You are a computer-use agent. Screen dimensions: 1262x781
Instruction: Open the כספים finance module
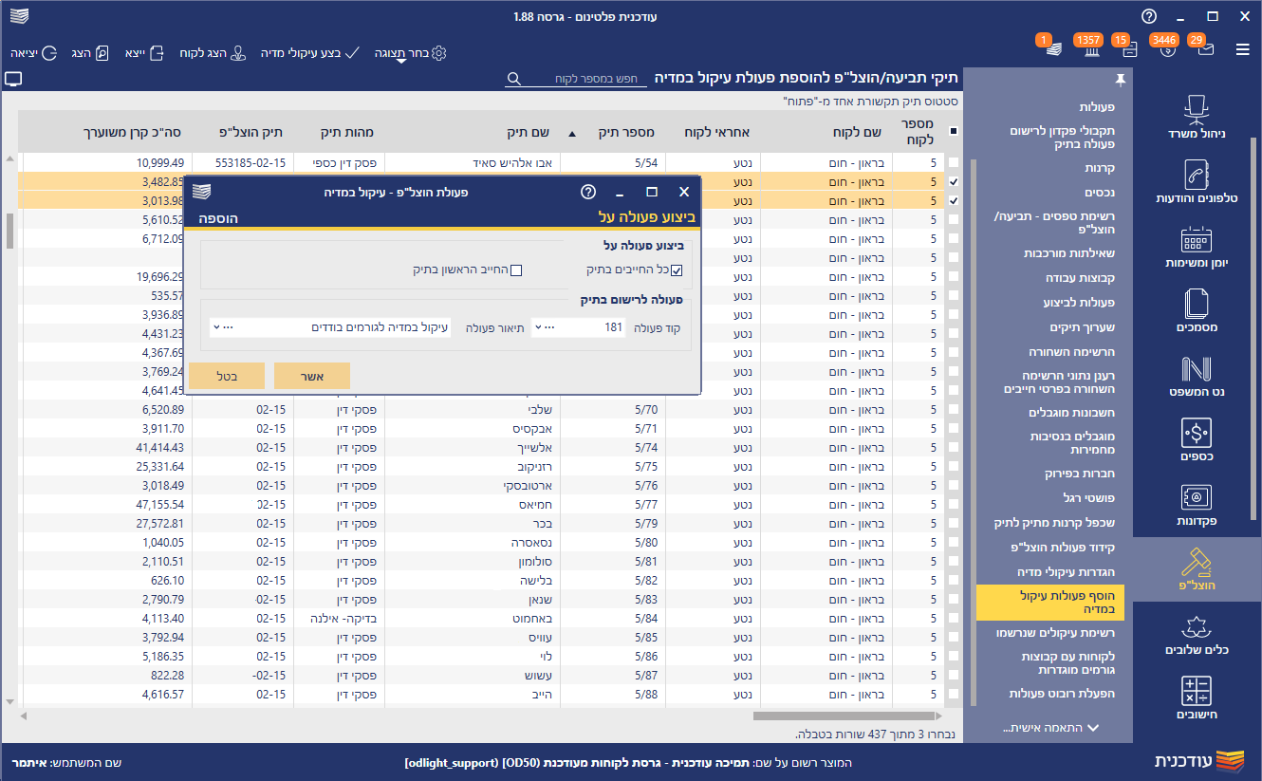pos(1197,439)
